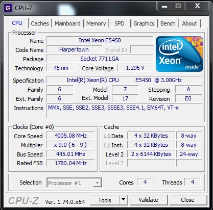
Task: Show the Graphics tab
Action: (x=144, y=23)
